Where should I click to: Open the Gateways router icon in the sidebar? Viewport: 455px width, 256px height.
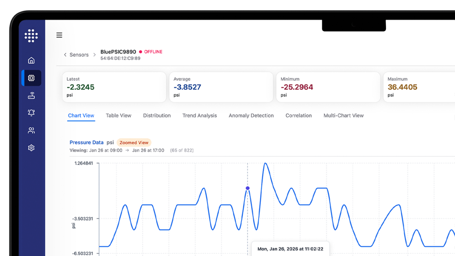pos(31,95)
